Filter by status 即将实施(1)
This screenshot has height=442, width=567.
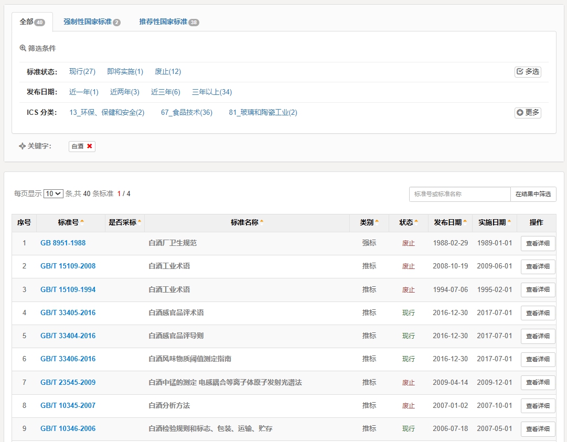pos(125,71)
